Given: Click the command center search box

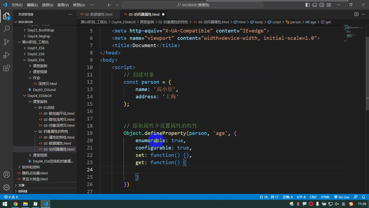Looking at the screenshot, I should [193, 5].
